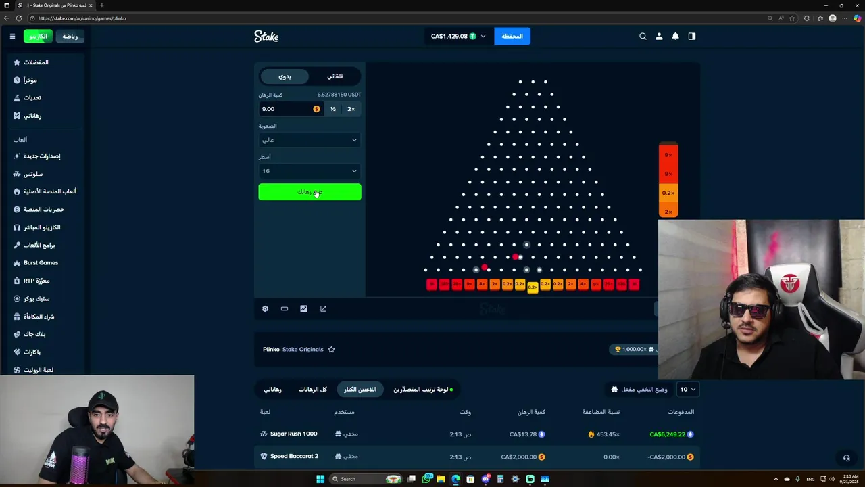Open live support headset icon
This screenshot has height=487, width=865.
click(x=846, y=458)
